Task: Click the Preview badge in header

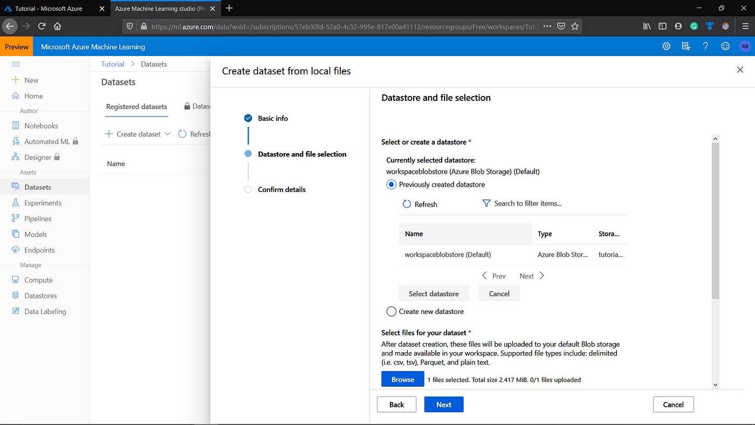Action: 16,47
